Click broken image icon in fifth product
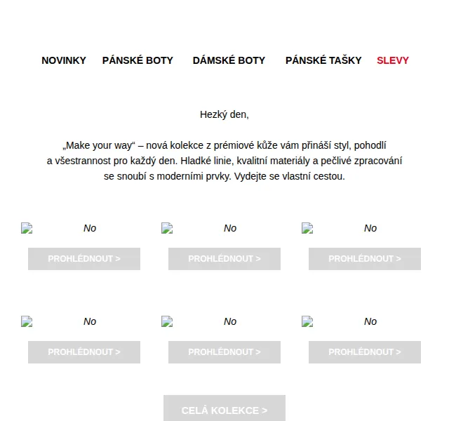 click(167, 321)
